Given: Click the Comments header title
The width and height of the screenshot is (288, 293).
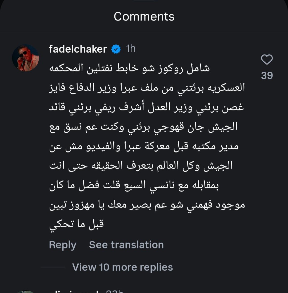Looking at the screenshot, I should tap(144, 17).
